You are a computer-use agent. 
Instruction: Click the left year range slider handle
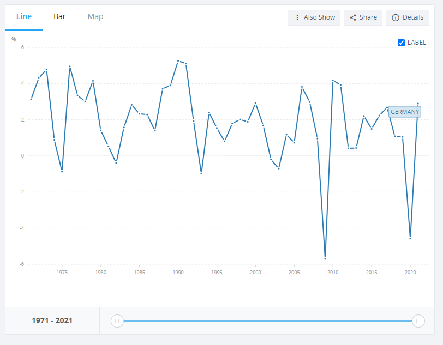[x=117, y=321]
